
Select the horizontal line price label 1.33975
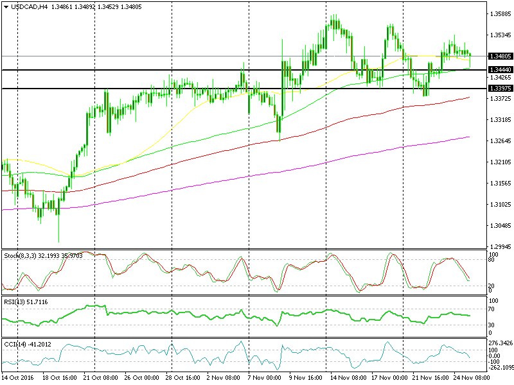(501, 89)
